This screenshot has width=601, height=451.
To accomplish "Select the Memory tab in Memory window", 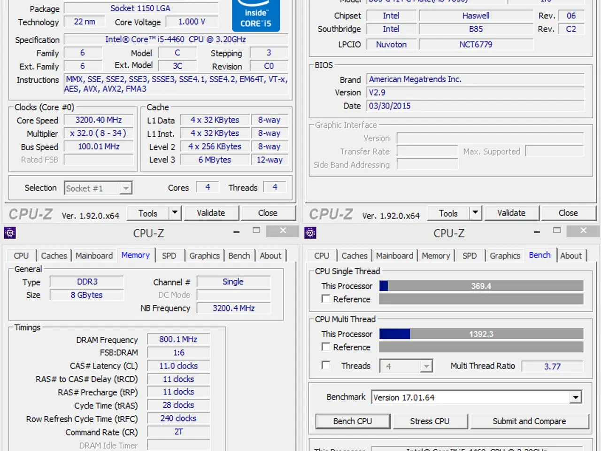I will coord(135,255).
